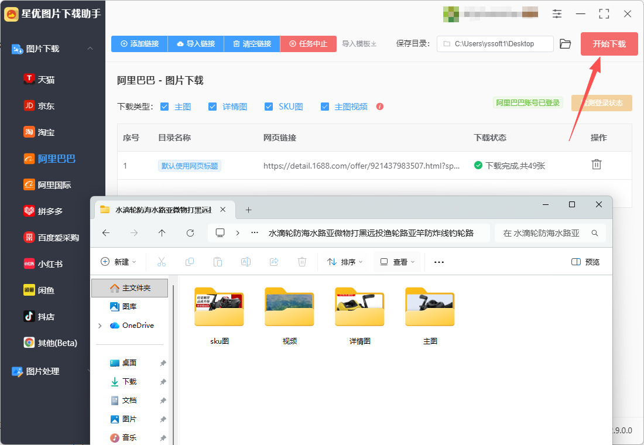Open 闲鱼 sidebar entry
644x445 pixels.
(x=39, y=290)
